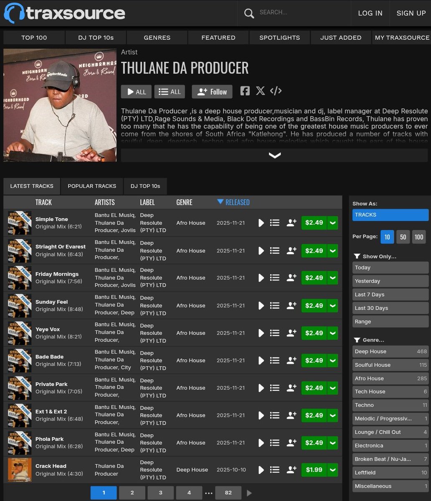The height and width of the screenshot is (501, 431).
Task: Open DJ TOP 10s navigation menu
Action: (x=96, y=38)
